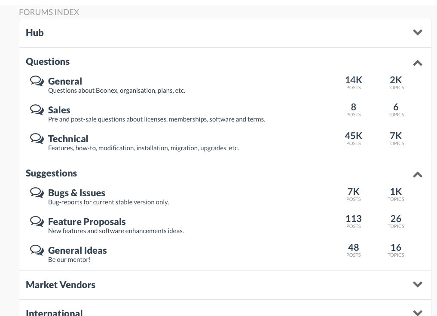The height and width of the screenshot is (316, 437).
Task: Go to the Technical forum
Action: pos(68,139)
